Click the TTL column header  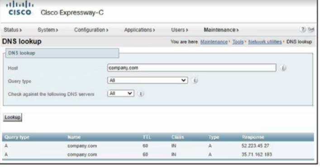[147, 137]
